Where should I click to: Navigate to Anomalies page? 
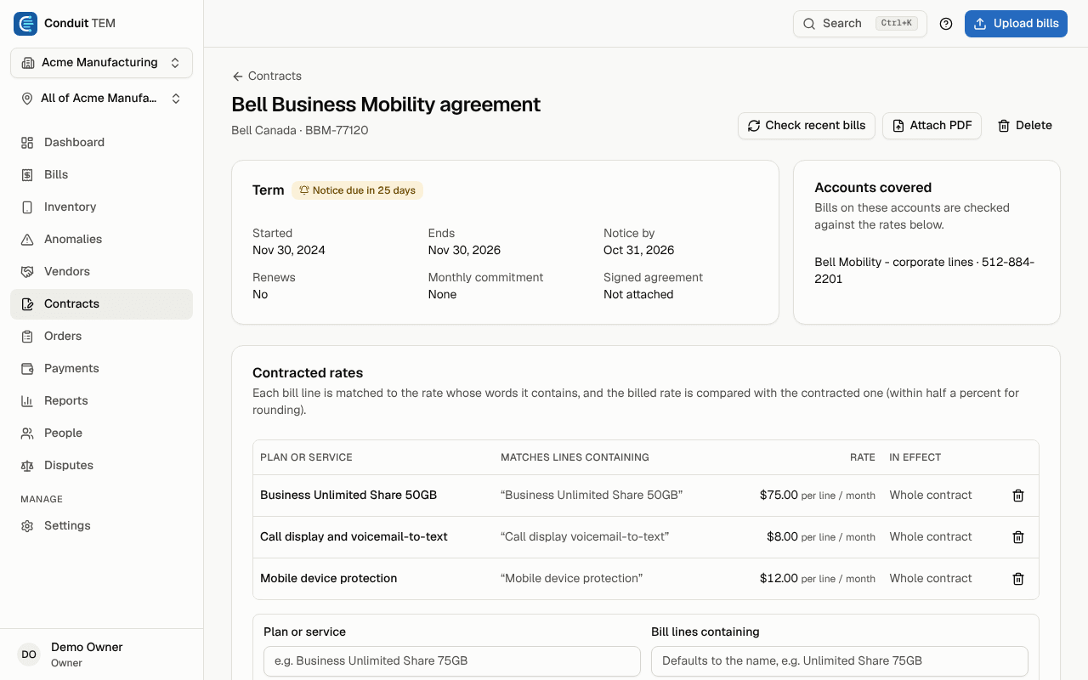[102, 240]
